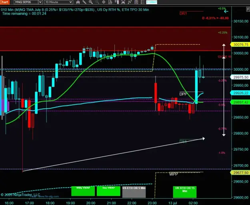Click the 30000,00 price axis label
The width and height of the screenshot is (250, 205).
[x=241, y=69]
